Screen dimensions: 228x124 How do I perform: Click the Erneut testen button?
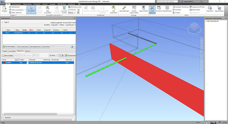coord(70,55)
